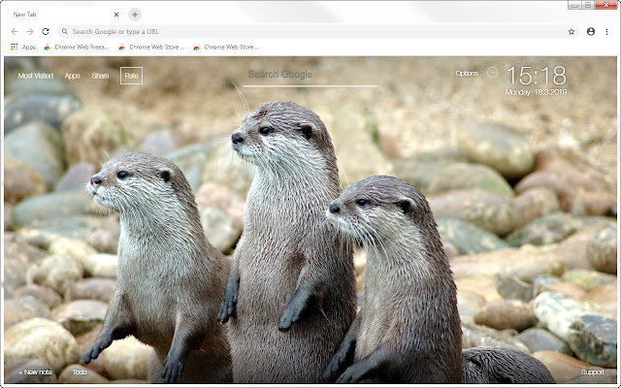Add a note with + New note
Screen dimensions: 621x388
click(x=35, y=372)
